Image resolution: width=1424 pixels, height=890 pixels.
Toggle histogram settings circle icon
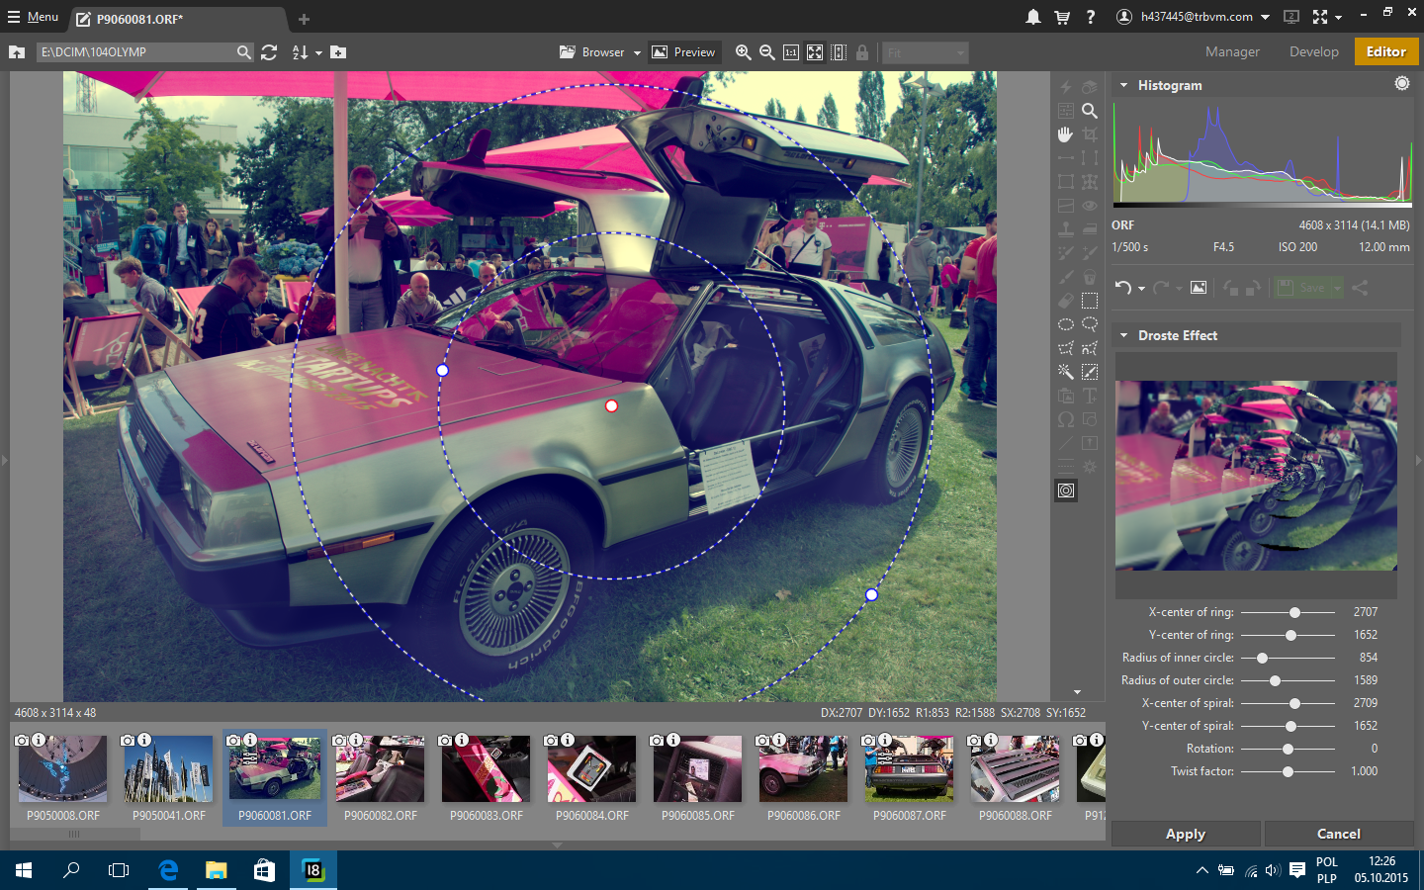tap(1402, 84)
